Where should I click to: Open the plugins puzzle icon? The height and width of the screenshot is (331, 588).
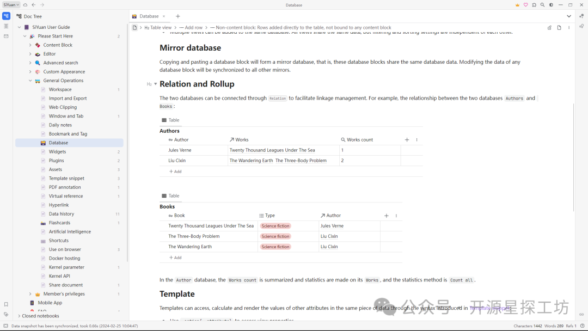click(534, 5)
